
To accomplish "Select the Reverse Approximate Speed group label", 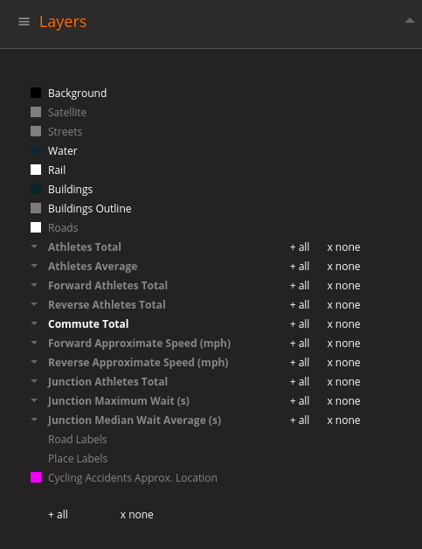I will [x=138, y=363].
